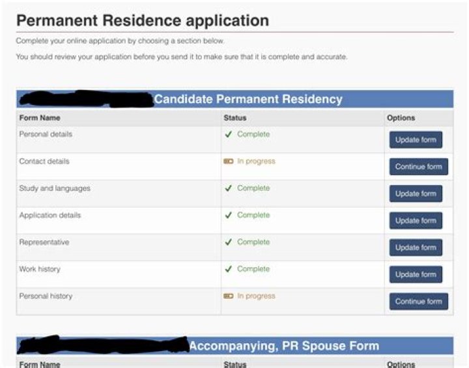Click the Personal history in-progress icon
Viewport: 469px width, 368px height.
(x=229, y=296)
